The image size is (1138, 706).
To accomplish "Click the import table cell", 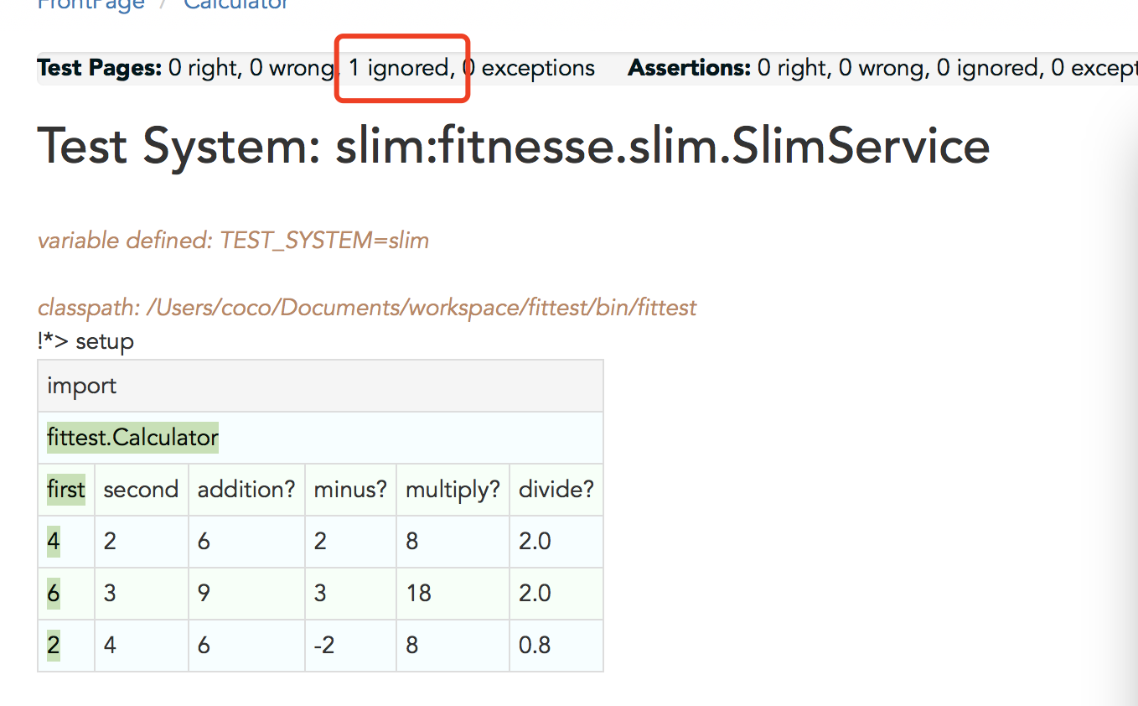I will pyautogui.click(x=320, y=386).
